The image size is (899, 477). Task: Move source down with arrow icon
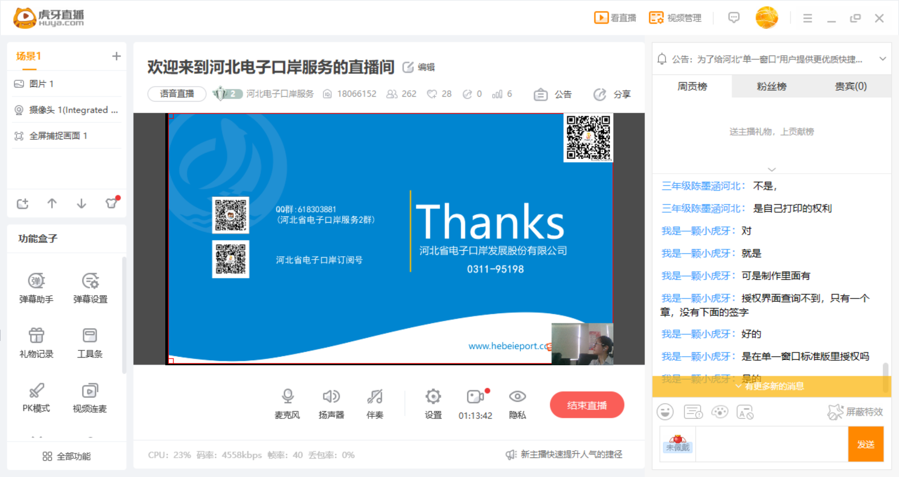pyautogui.click(x=81, y=203)
